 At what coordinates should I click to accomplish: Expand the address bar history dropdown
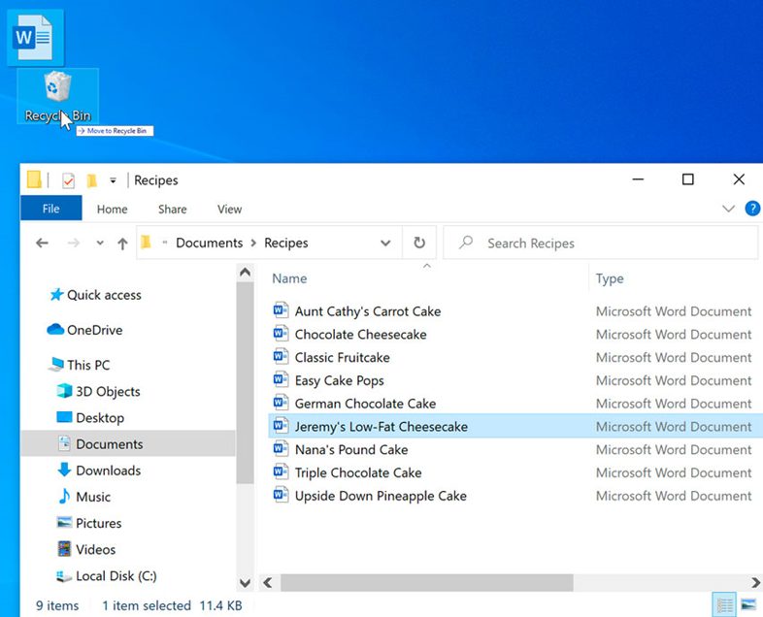click(385, 243)
